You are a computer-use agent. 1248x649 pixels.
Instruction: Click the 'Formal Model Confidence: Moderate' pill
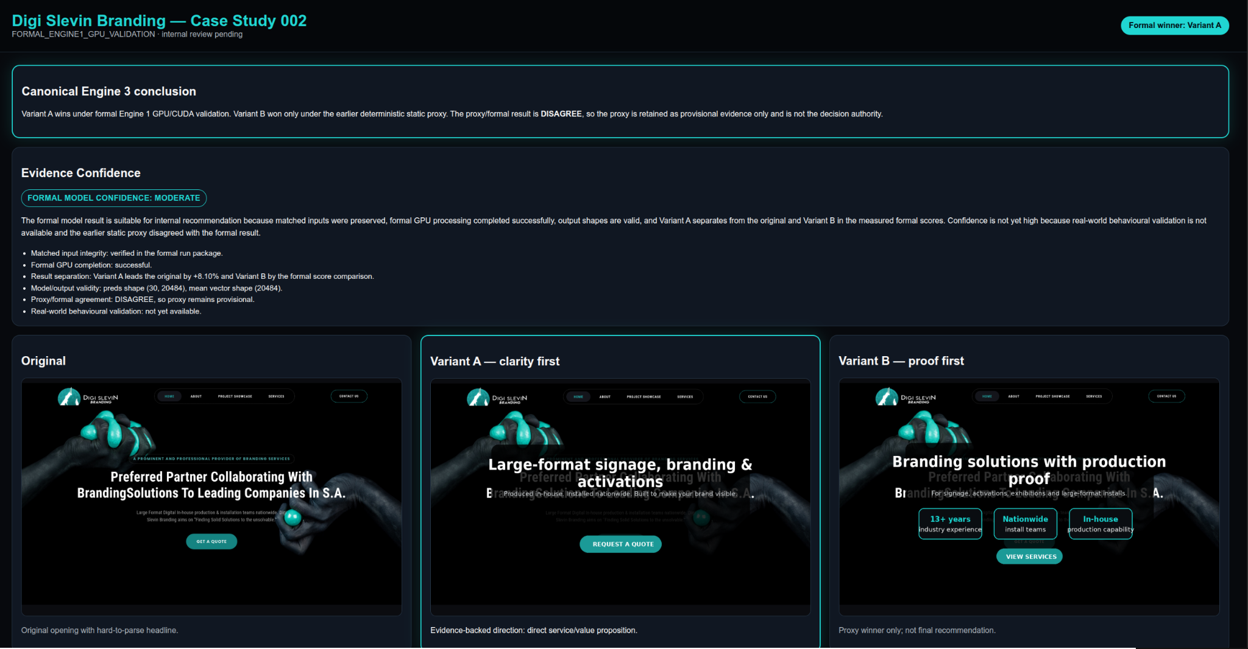114,198
